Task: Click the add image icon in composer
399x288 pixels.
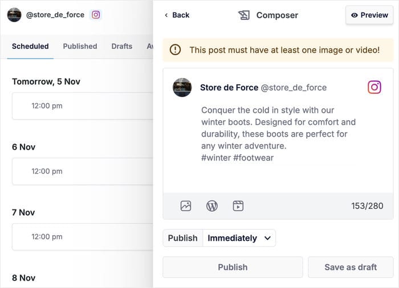Action: tap(186, 206)
